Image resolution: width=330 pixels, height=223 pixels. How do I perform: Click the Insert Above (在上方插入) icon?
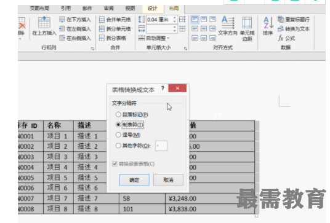click(x=44, y=23)
